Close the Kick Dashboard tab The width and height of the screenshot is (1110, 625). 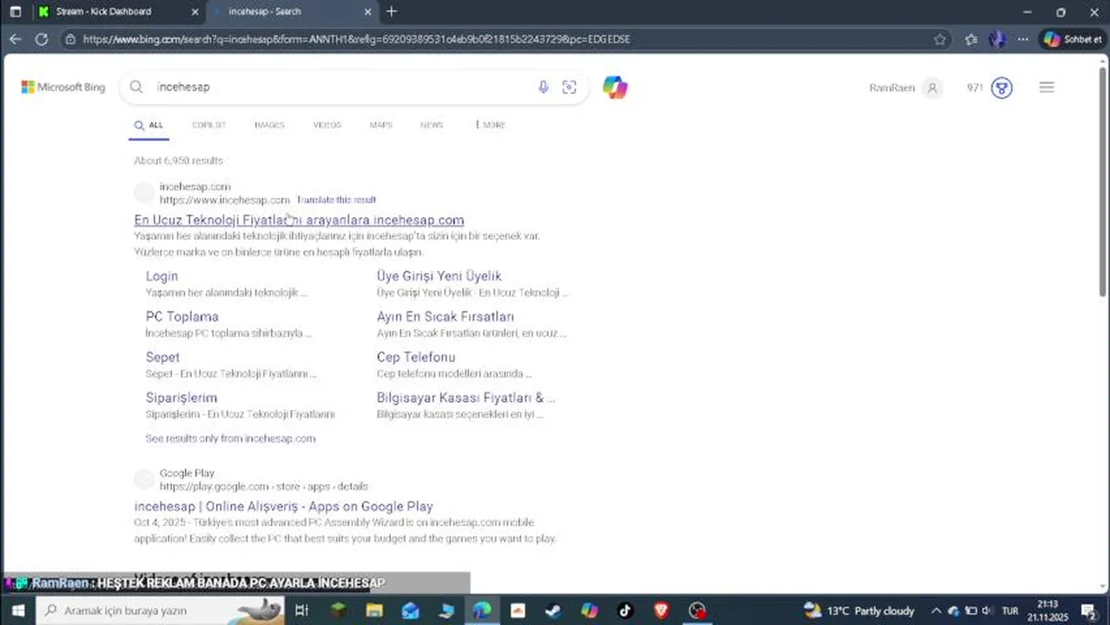pyautogui.click(x=194, y=11)
